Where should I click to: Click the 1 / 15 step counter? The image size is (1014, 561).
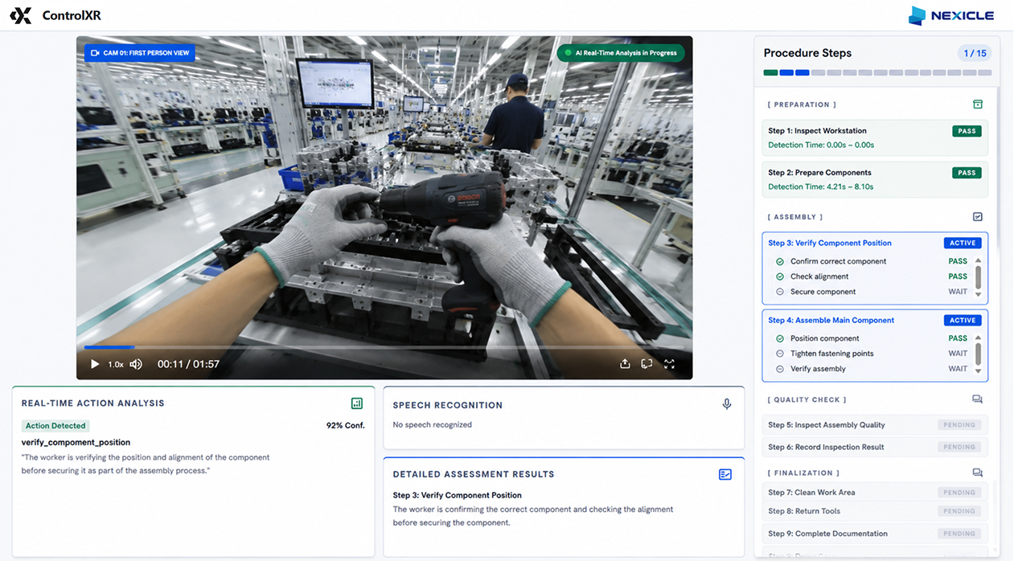click(x=975, y=53)
